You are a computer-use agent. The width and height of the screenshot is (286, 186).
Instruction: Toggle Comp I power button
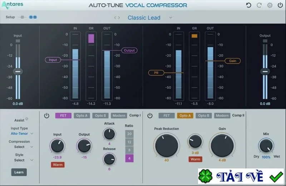[x=47, y=116]
